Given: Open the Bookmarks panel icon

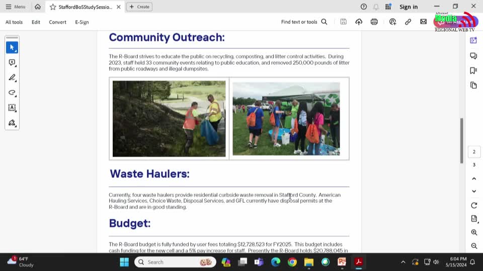Looking at the screenshot, I should 473,70.
